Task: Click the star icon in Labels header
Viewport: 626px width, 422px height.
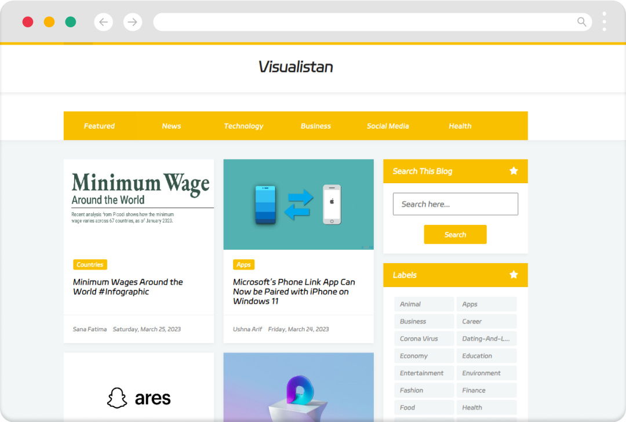Action: pyautogui.click(x=514, y=275)
